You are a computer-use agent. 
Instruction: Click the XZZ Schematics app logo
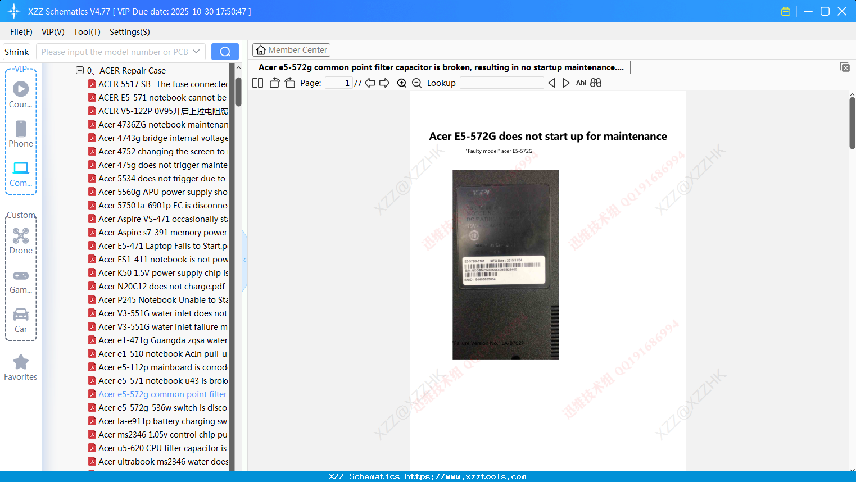[x=14, y=11]
